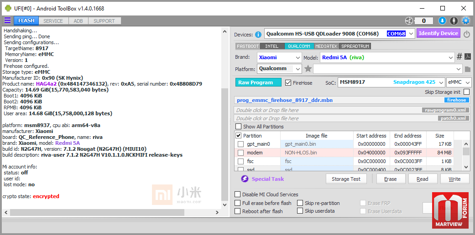The width and height of the screenshot is (475, 235).
Task: Click the counter field showing 0
Action: 424,20
